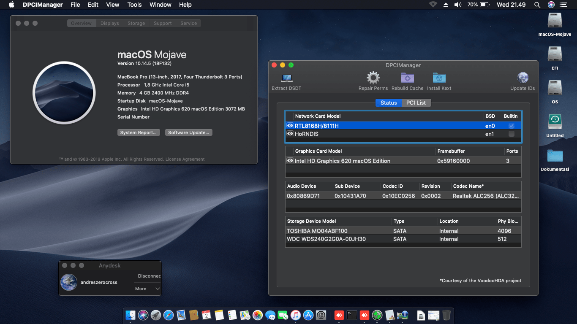577x324 pixels.
Task: Open System Preferences from the Dock
Action: pos(321,315)
